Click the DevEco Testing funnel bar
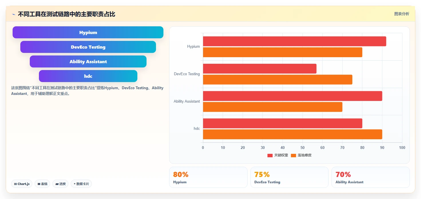The height and width of the screenshot is (199, 421). click(88, 47)
